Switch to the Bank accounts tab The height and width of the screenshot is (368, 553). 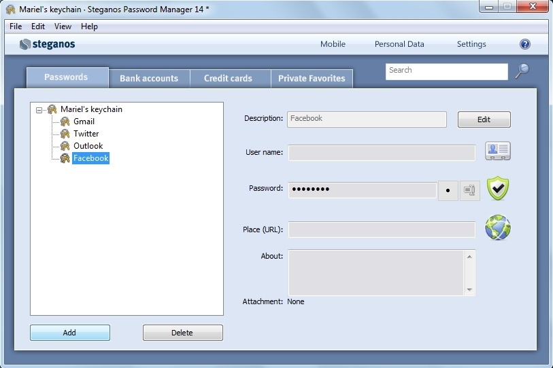[x=149, y=79]
